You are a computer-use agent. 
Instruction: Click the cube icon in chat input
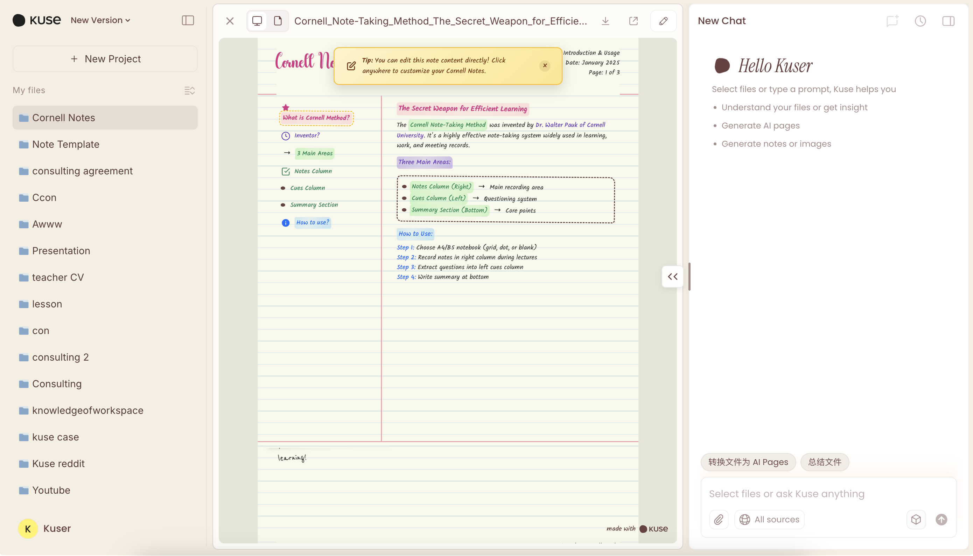click(916, 519)
